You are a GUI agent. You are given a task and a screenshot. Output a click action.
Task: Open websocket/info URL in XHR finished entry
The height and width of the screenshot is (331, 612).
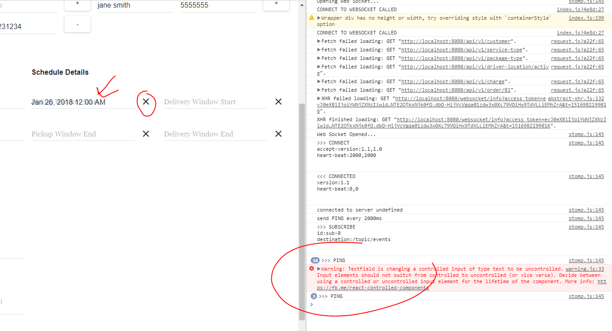(x=462, y=123)
